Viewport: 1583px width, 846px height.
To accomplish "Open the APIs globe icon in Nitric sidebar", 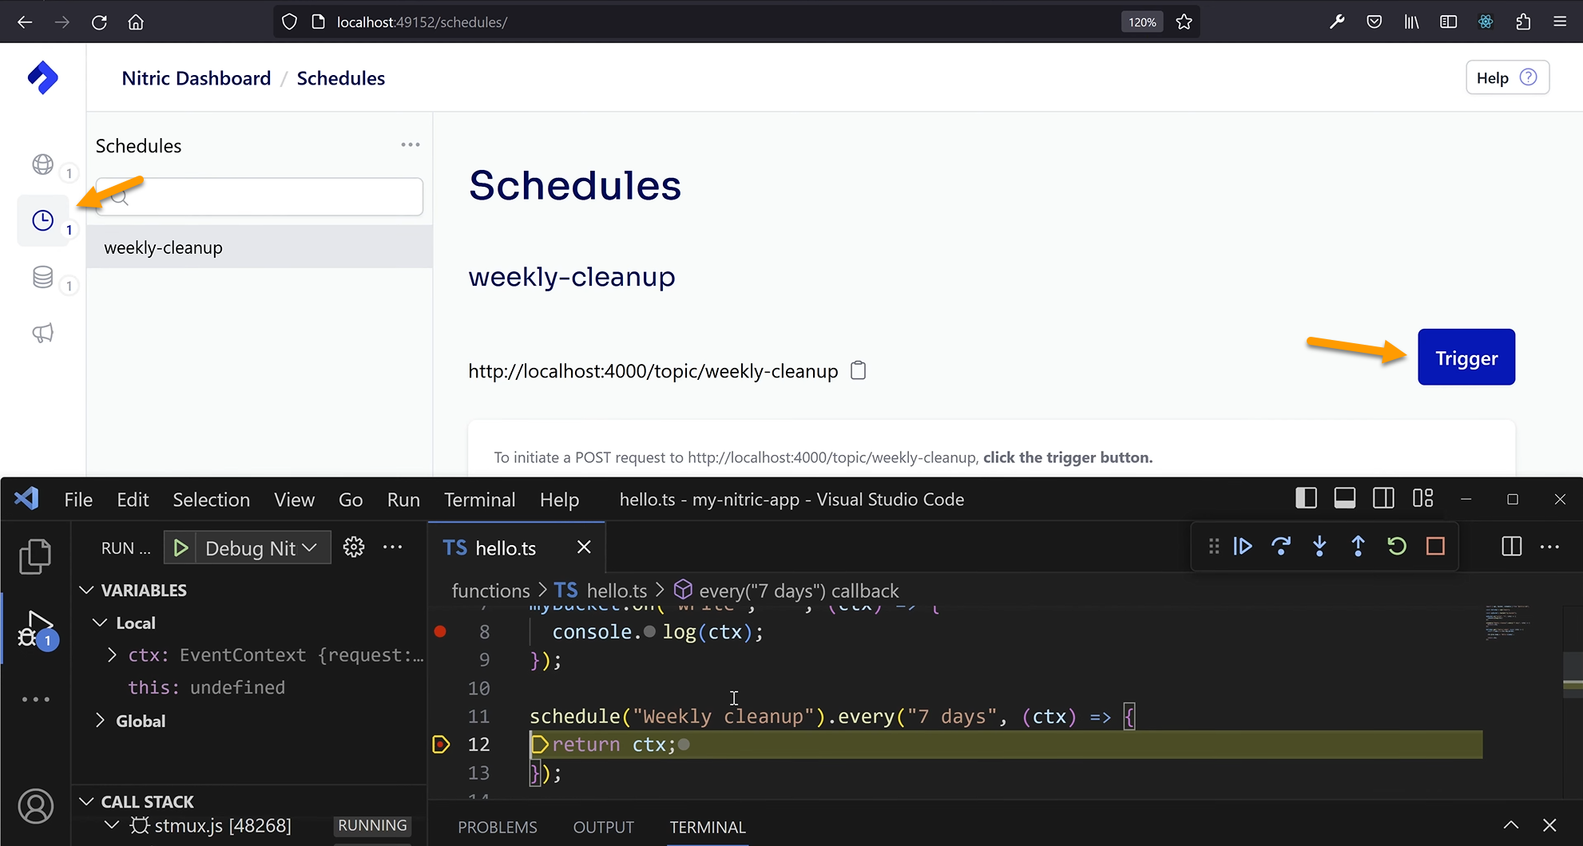I will (43, 165).
